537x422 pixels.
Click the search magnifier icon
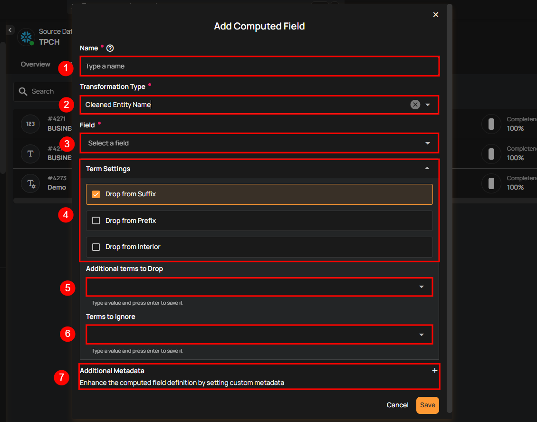23,91
